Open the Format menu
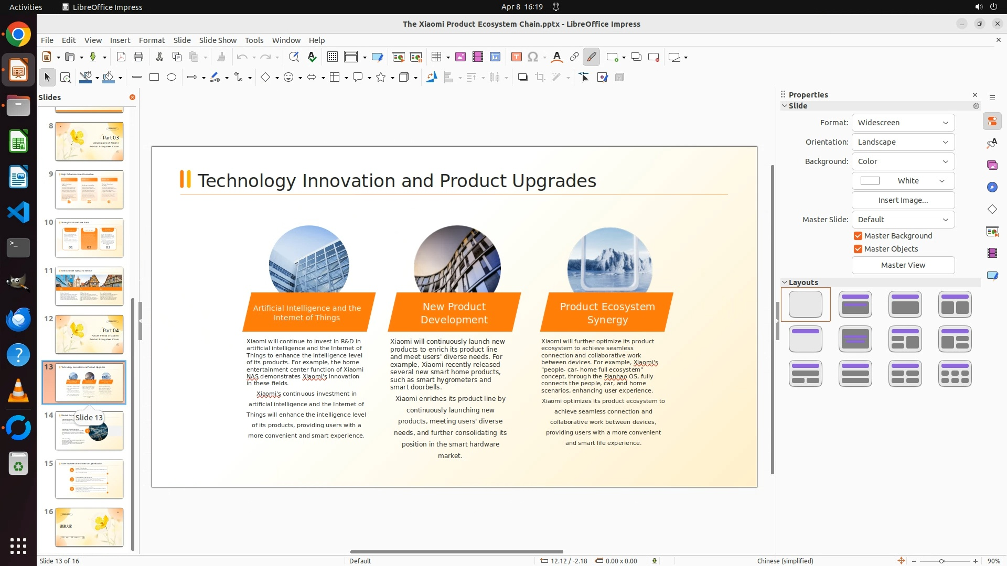Image resolution: width=1007 pixels, height=566 pixels. 152,40
